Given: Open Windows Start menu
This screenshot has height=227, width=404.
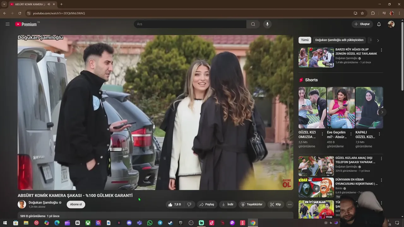Looking at the screenshot, I should click(x=5, y=223).
